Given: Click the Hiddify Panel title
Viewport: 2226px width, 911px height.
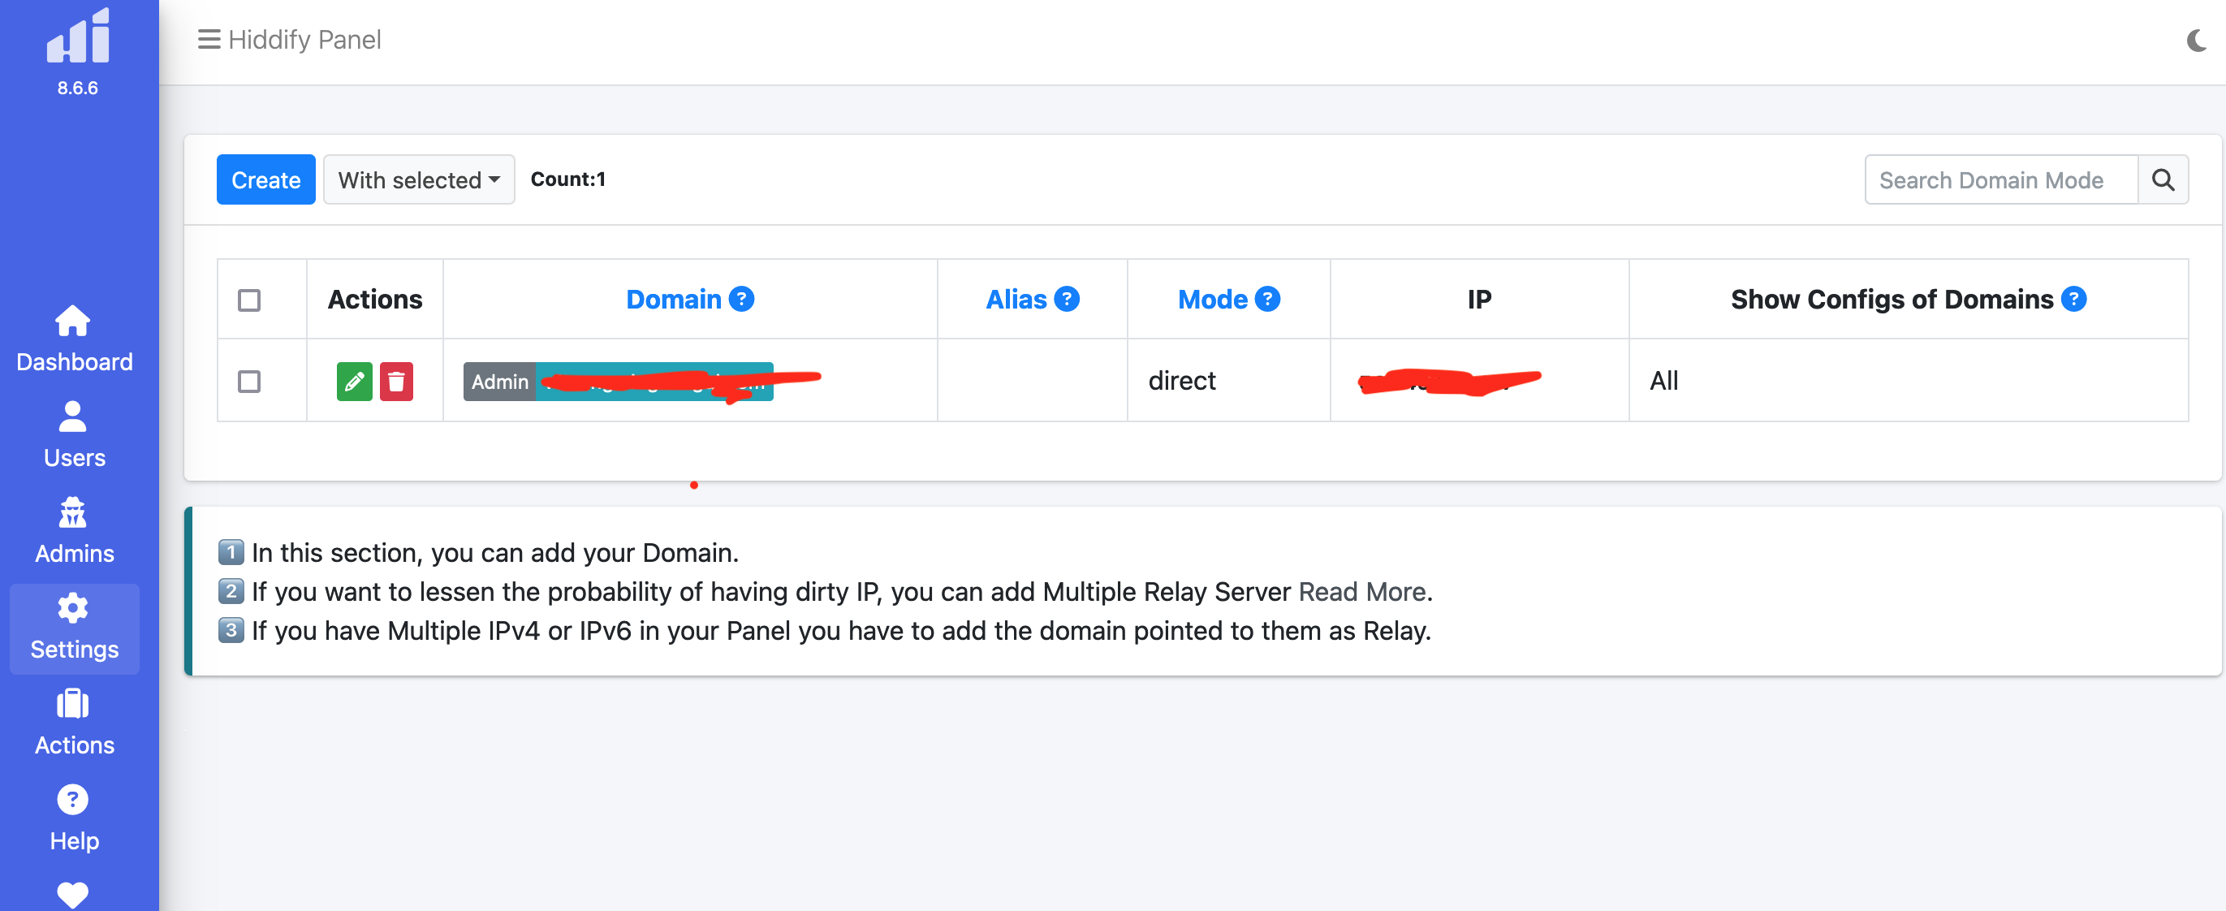Looking at the screenshot, I should [x=304, y=40].
